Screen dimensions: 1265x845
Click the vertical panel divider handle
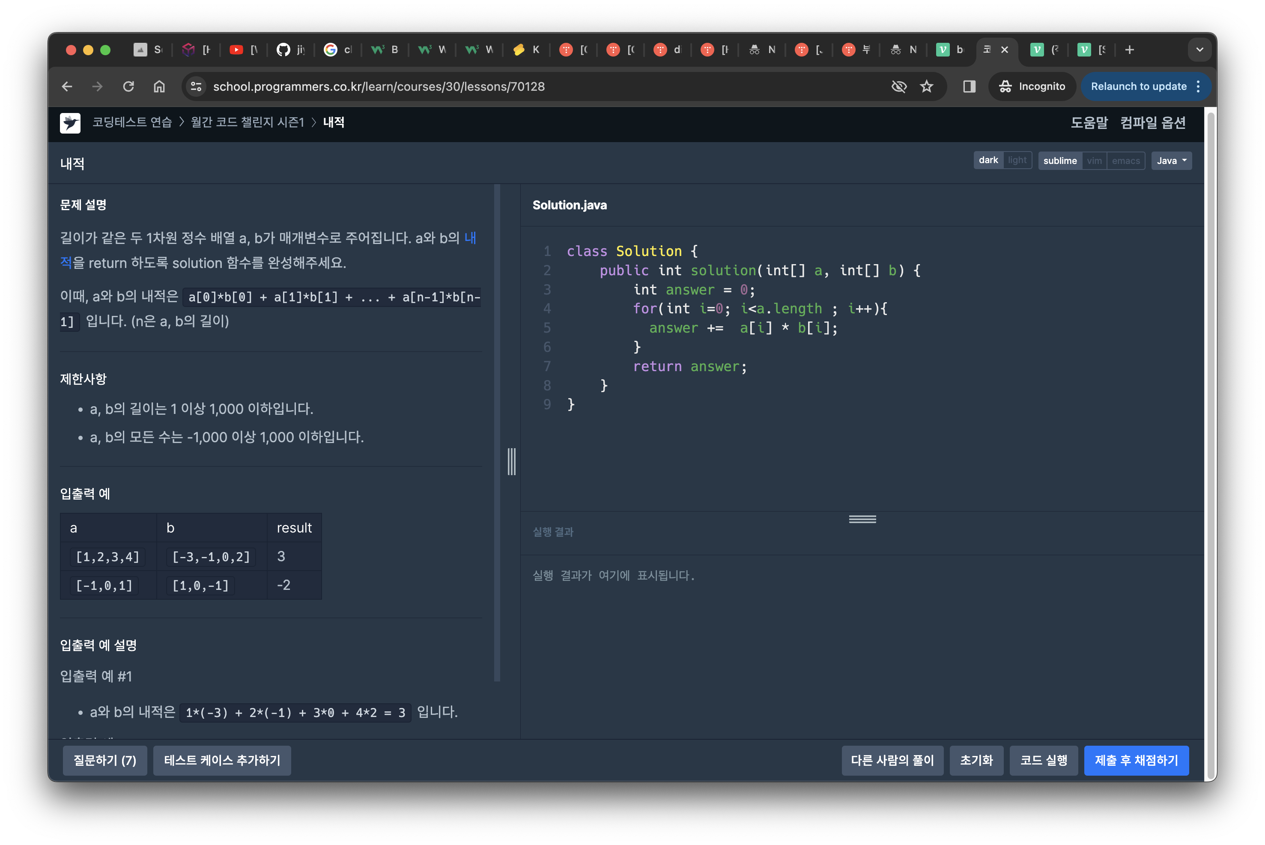pyautogui.click(x=511, y=461)
